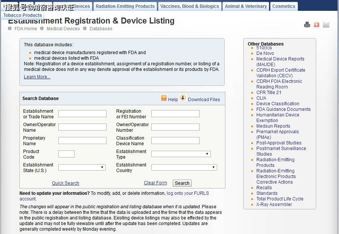Focus the Product Code input box
The width and height of the screenshot is (339, 234).
pyautogui.click(x=67, y=154)
